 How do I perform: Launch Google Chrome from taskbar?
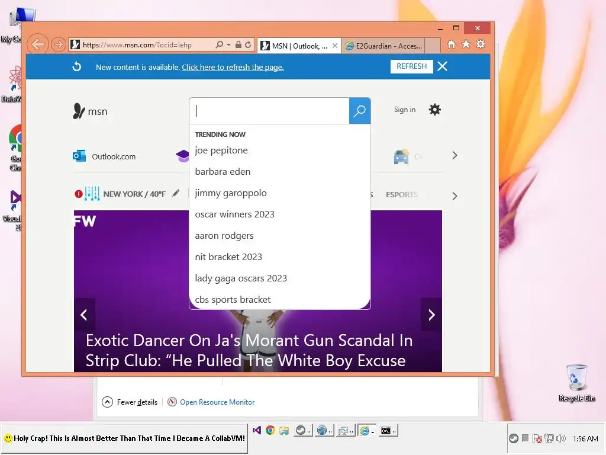click(x=270, y=430)
